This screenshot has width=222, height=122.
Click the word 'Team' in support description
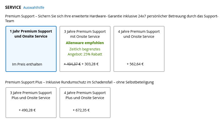(x=10, y=21)
